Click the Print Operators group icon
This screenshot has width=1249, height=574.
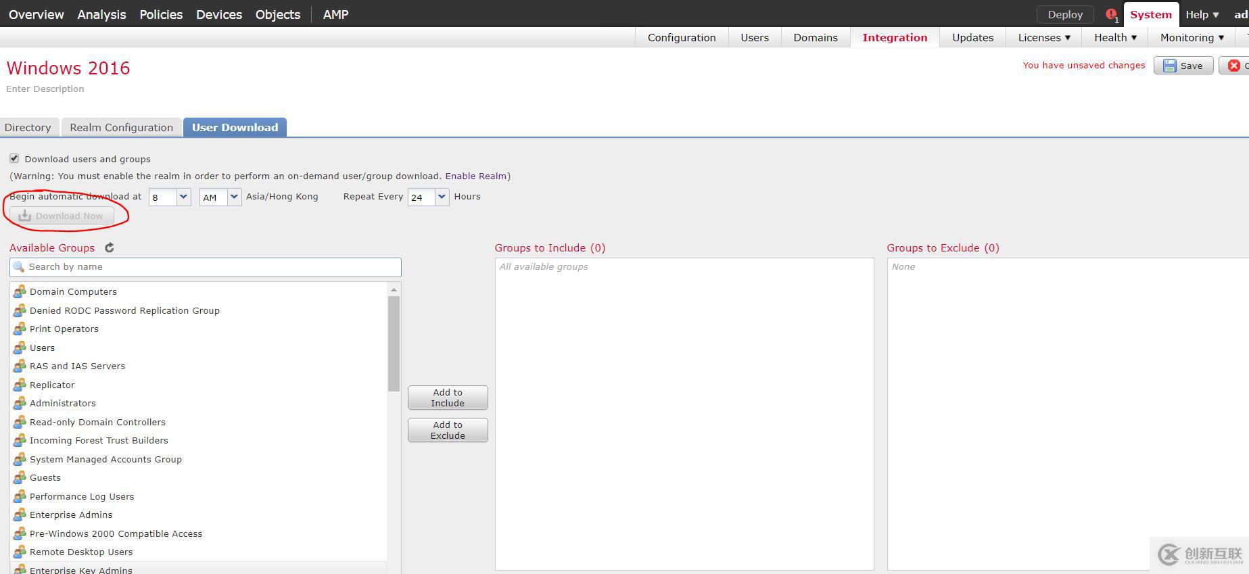pyautogui.click(x=20, y=329)
